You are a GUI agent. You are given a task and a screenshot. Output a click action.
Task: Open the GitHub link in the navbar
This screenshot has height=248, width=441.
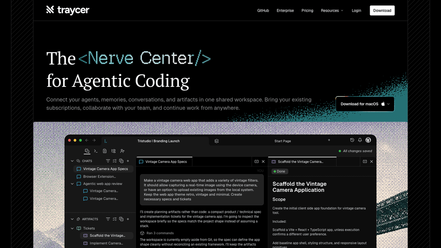coord(263,11)
